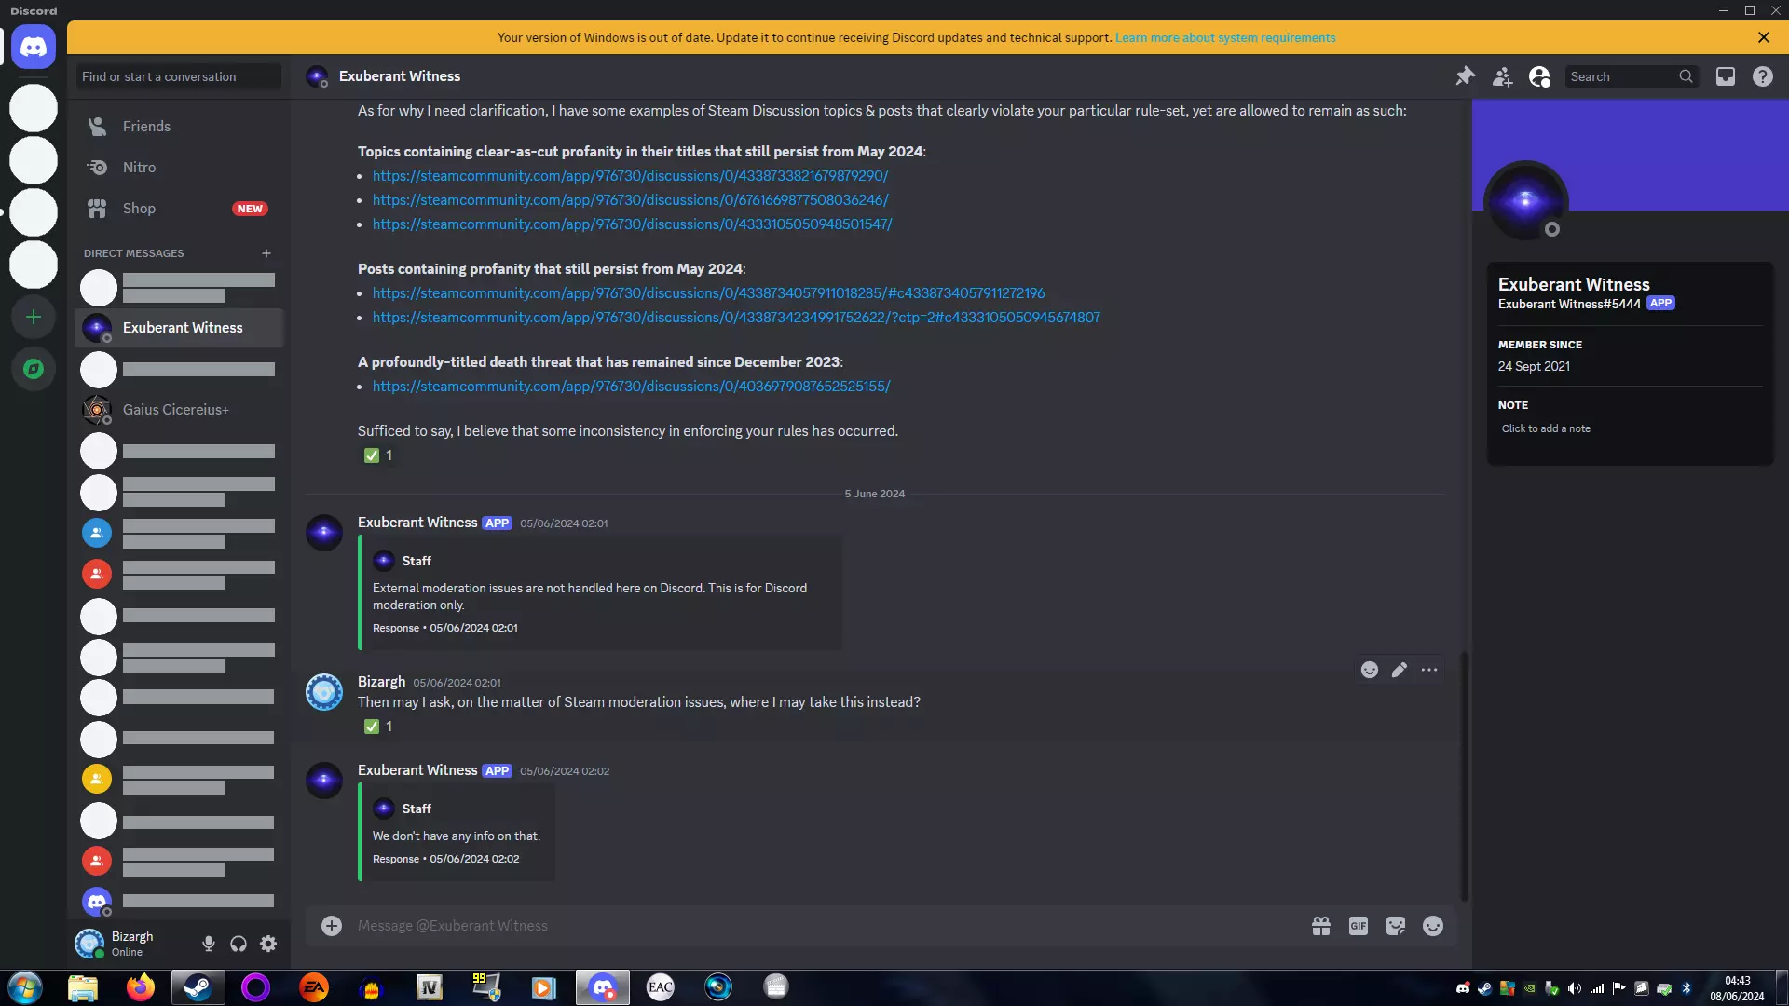This screenshot has width=1789, height=1006.
Task: Open the GIF picker
Action: pos(1358,926)
